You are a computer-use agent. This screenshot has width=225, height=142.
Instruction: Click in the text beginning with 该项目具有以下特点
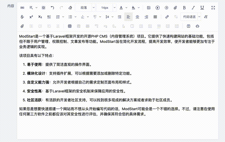click(34, 55)
